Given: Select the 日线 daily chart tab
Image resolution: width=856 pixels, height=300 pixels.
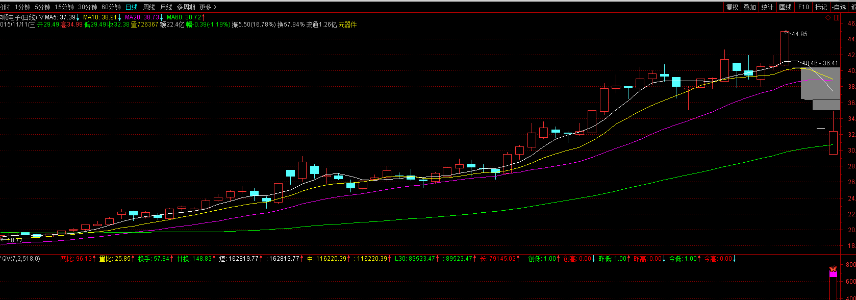Looking at the screenshot, I should 132,7.
